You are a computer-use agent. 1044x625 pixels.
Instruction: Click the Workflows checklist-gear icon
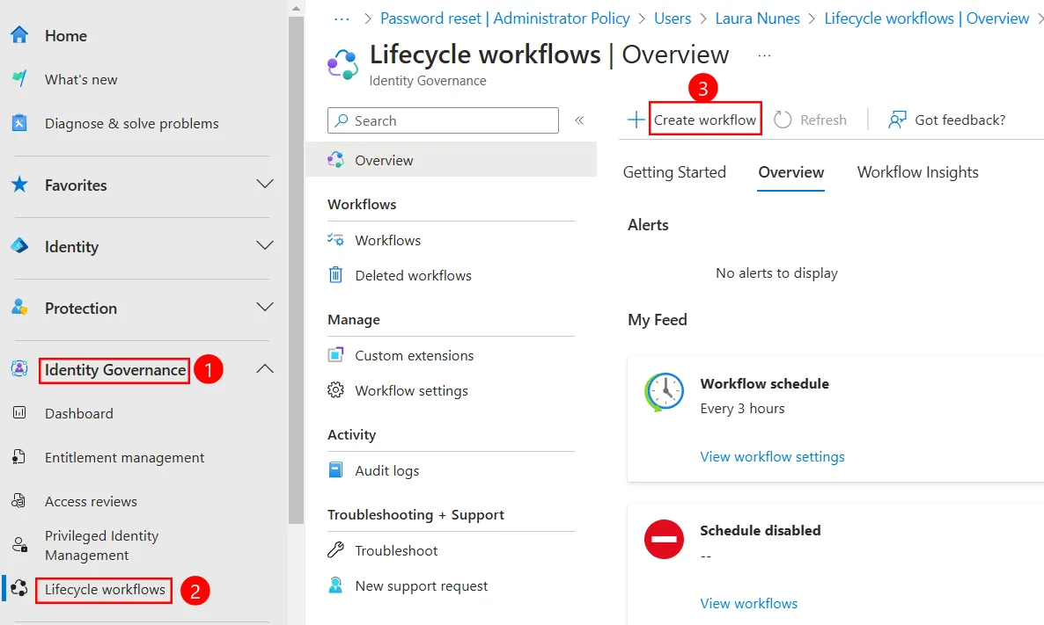point(335,239)
